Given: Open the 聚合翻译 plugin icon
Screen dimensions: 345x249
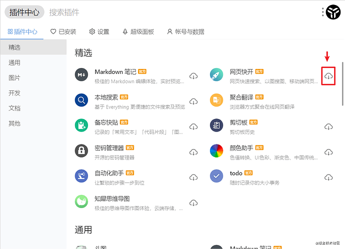Looking at the screenshot, I should 216,100.
